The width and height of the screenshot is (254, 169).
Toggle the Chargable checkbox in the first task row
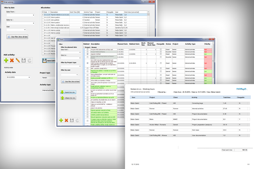pos(160,50)
